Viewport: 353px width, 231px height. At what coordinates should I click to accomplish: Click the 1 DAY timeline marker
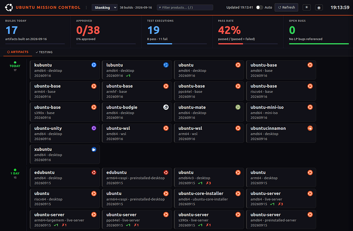(x=15, y=173)
